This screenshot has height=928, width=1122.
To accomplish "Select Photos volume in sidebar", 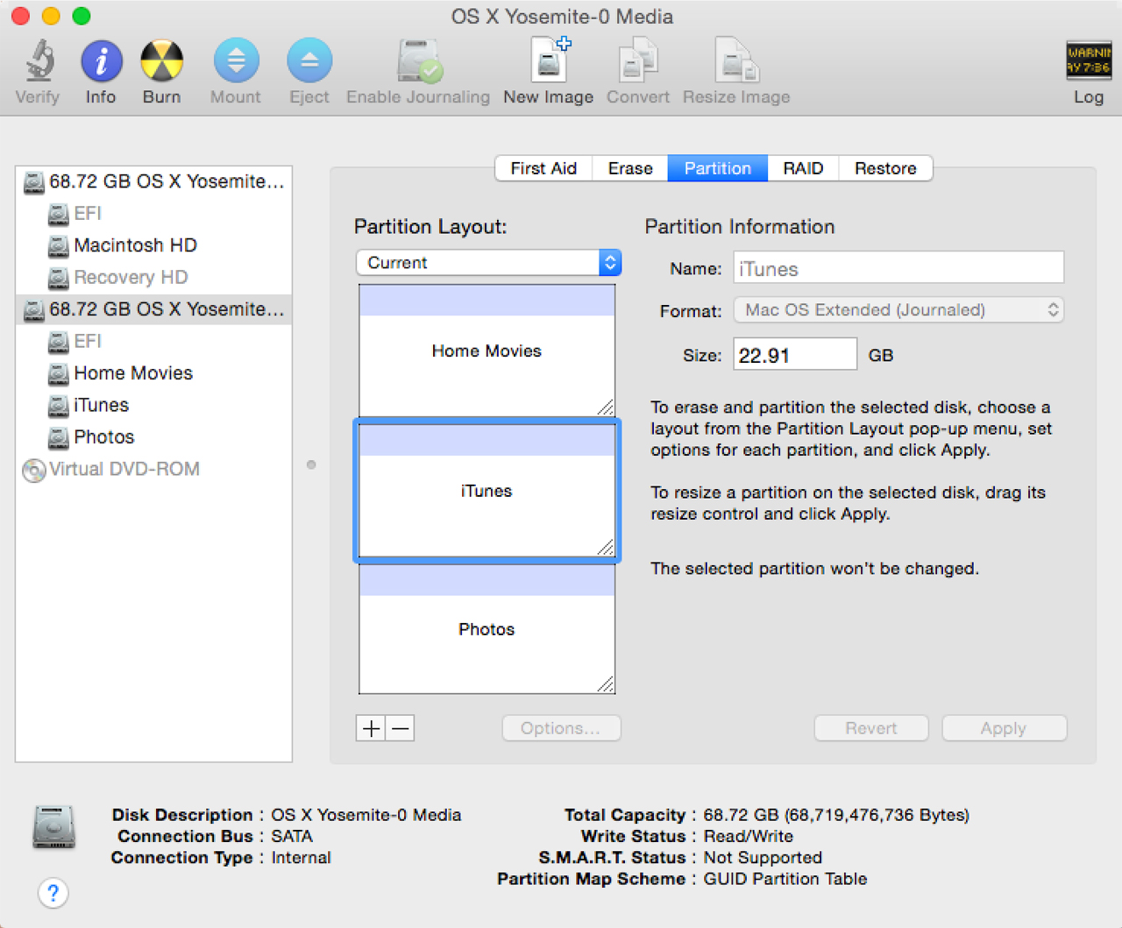I will [x=154, y=437].
